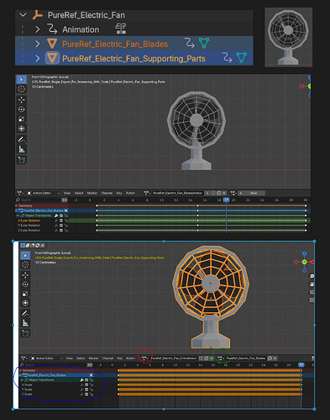This screenshot has height=420, width=330.
Task: Expand PureRef_Electric_Fan_Supporting_Parts in the outliner
Action: tap(37, 58)
